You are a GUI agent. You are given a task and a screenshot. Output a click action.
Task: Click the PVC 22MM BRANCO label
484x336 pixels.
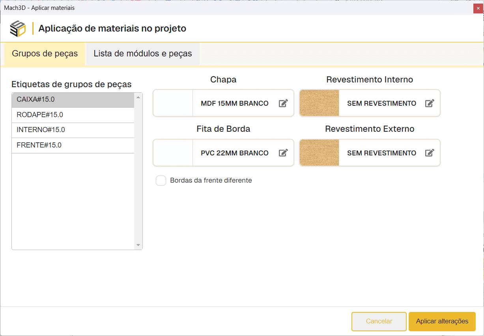(235, 153)
